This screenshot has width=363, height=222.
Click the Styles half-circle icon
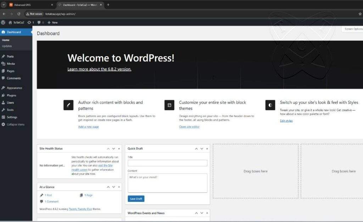tap(270, 105)
